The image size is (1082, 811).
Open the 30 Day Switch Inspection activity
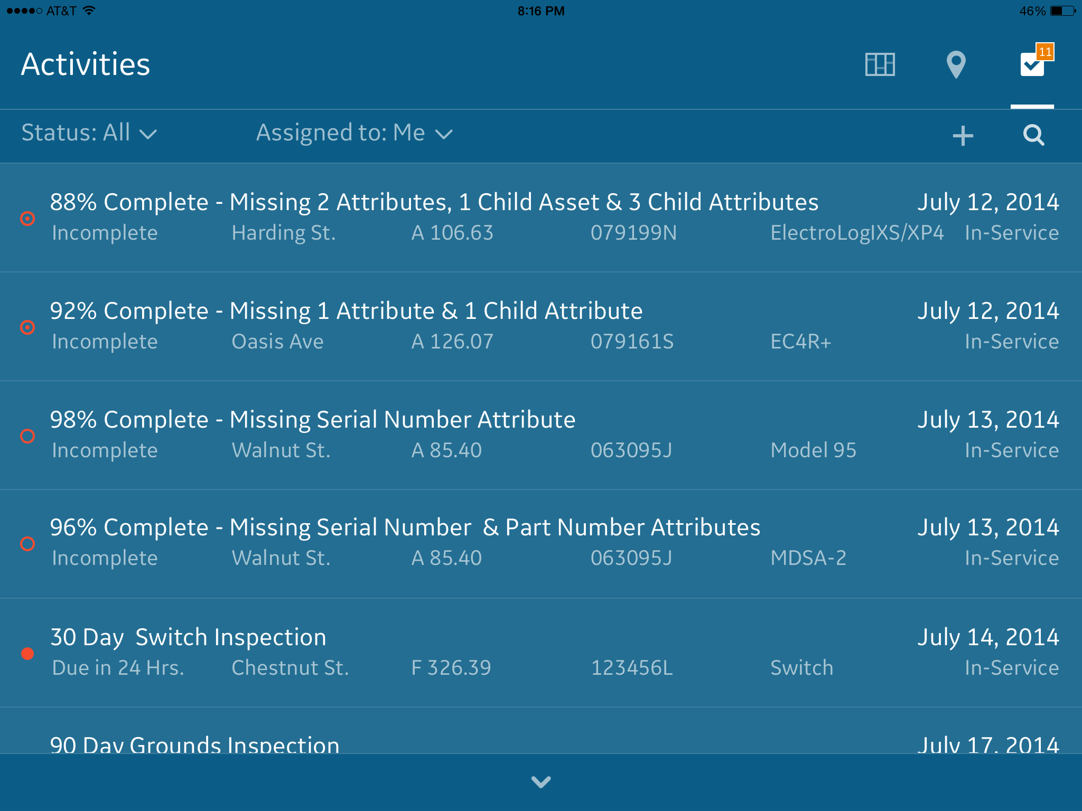541,653
